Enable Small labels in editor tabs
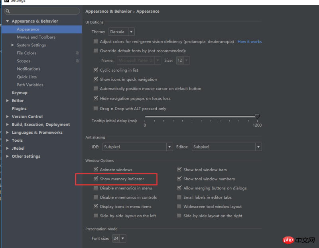319x248 pixels. point(179,197)
